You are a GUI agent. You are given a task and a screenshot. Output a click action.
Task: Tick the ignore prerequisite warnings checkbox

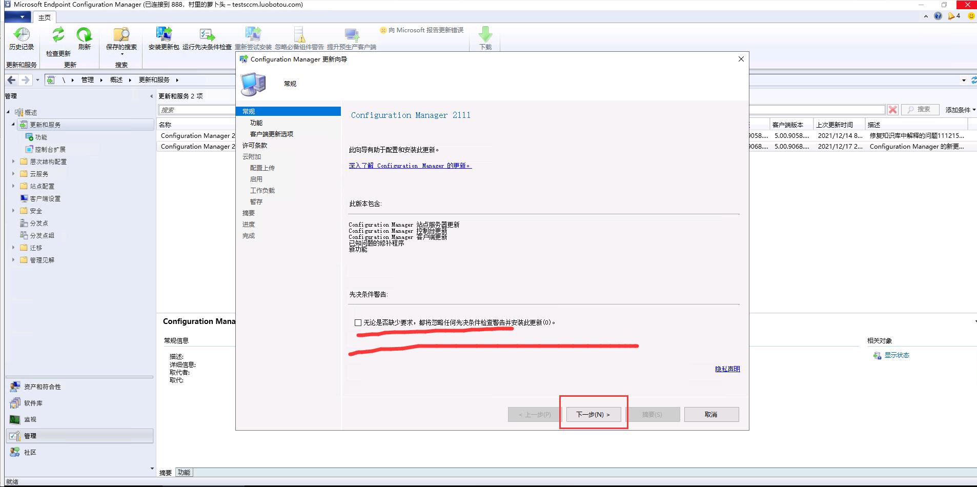coord(358,322)
